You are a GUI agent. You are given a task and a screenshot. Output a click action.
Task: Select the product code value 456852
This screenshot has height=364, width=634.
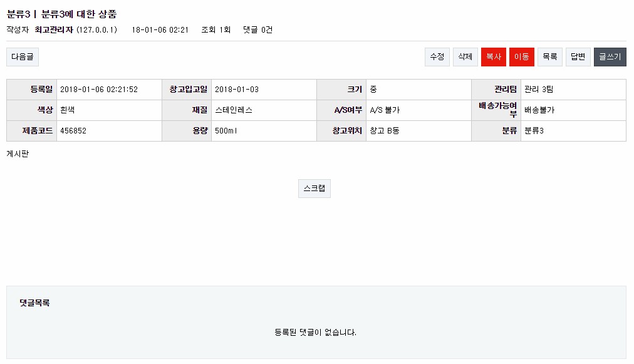(73, 132)
